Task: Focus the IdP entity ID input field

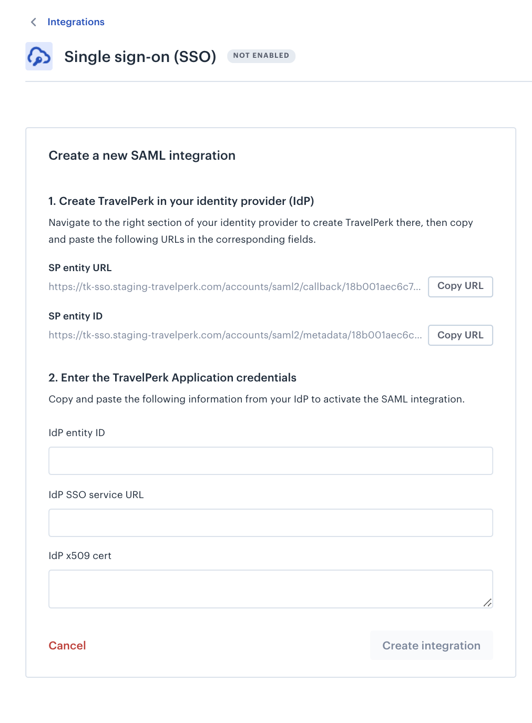Action: click(x=271, y=461)
